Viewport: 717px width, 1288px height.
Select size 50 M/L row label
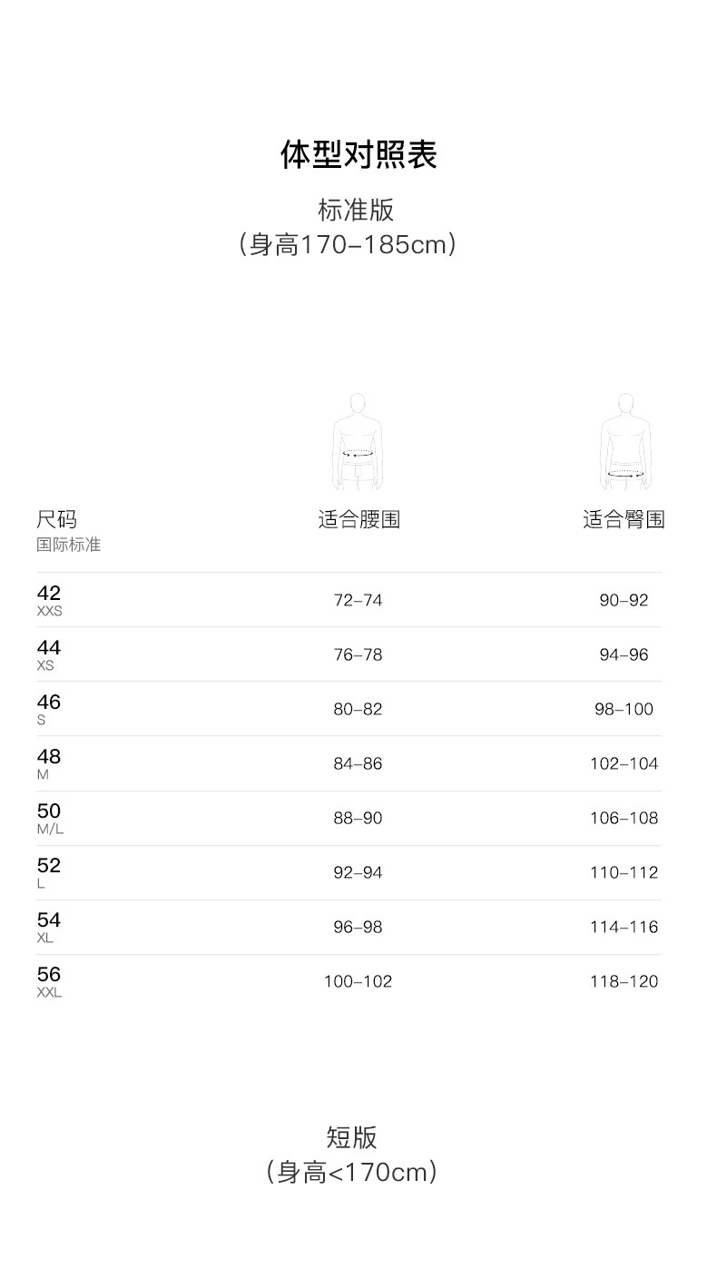point(50,817)
